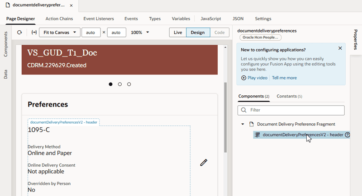The width and height of the screenshot is (362, 196).
Task: Open the Event Listeners tab
Action: [x=99, y=19]
